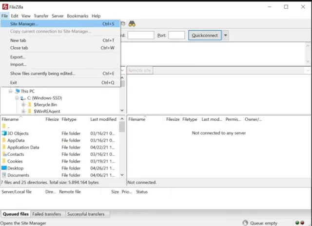Click the Desktop folder icon in file list

point(4,168)
